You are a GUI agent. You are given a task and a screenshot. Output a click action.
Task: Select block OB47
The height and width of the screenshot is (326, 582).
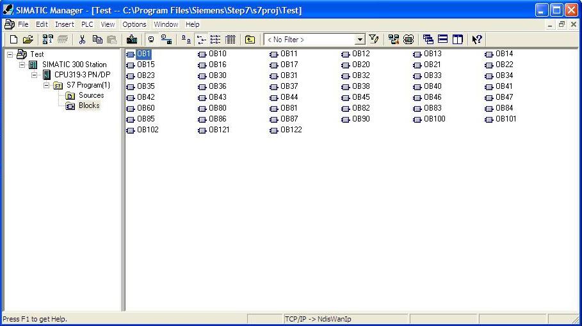505,97
